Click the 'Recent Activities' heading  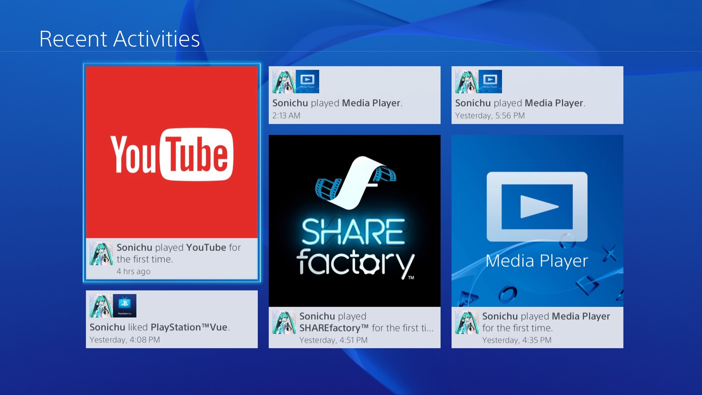120,39
